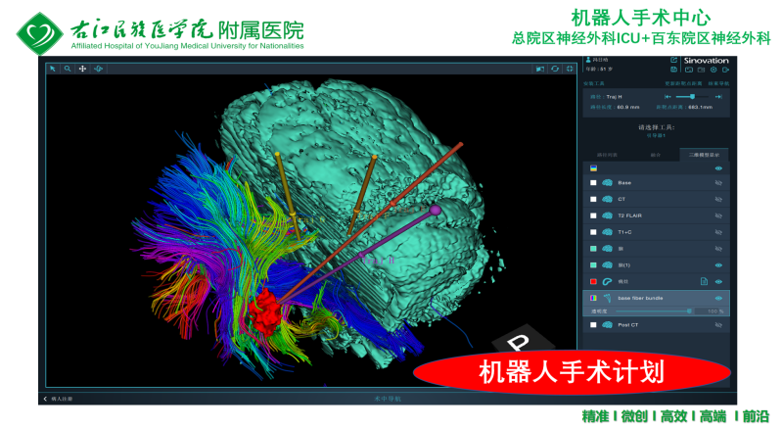Click the brain icon in Base row

[x=607, y=182]
